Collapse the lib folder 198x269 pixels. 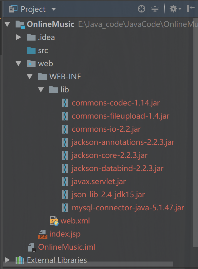pyautogui.click(x=41, y=90)
